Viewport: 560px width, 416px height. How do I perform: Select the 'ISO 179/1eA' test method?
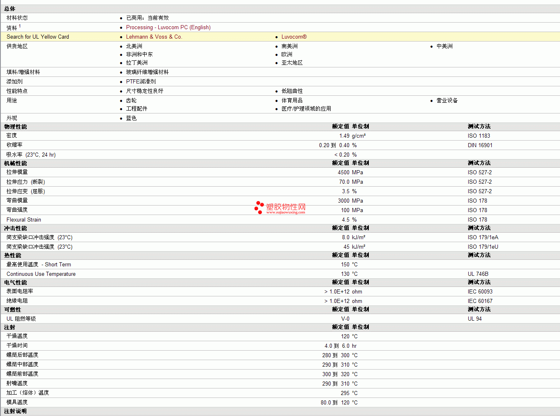(x=483, y=237)
